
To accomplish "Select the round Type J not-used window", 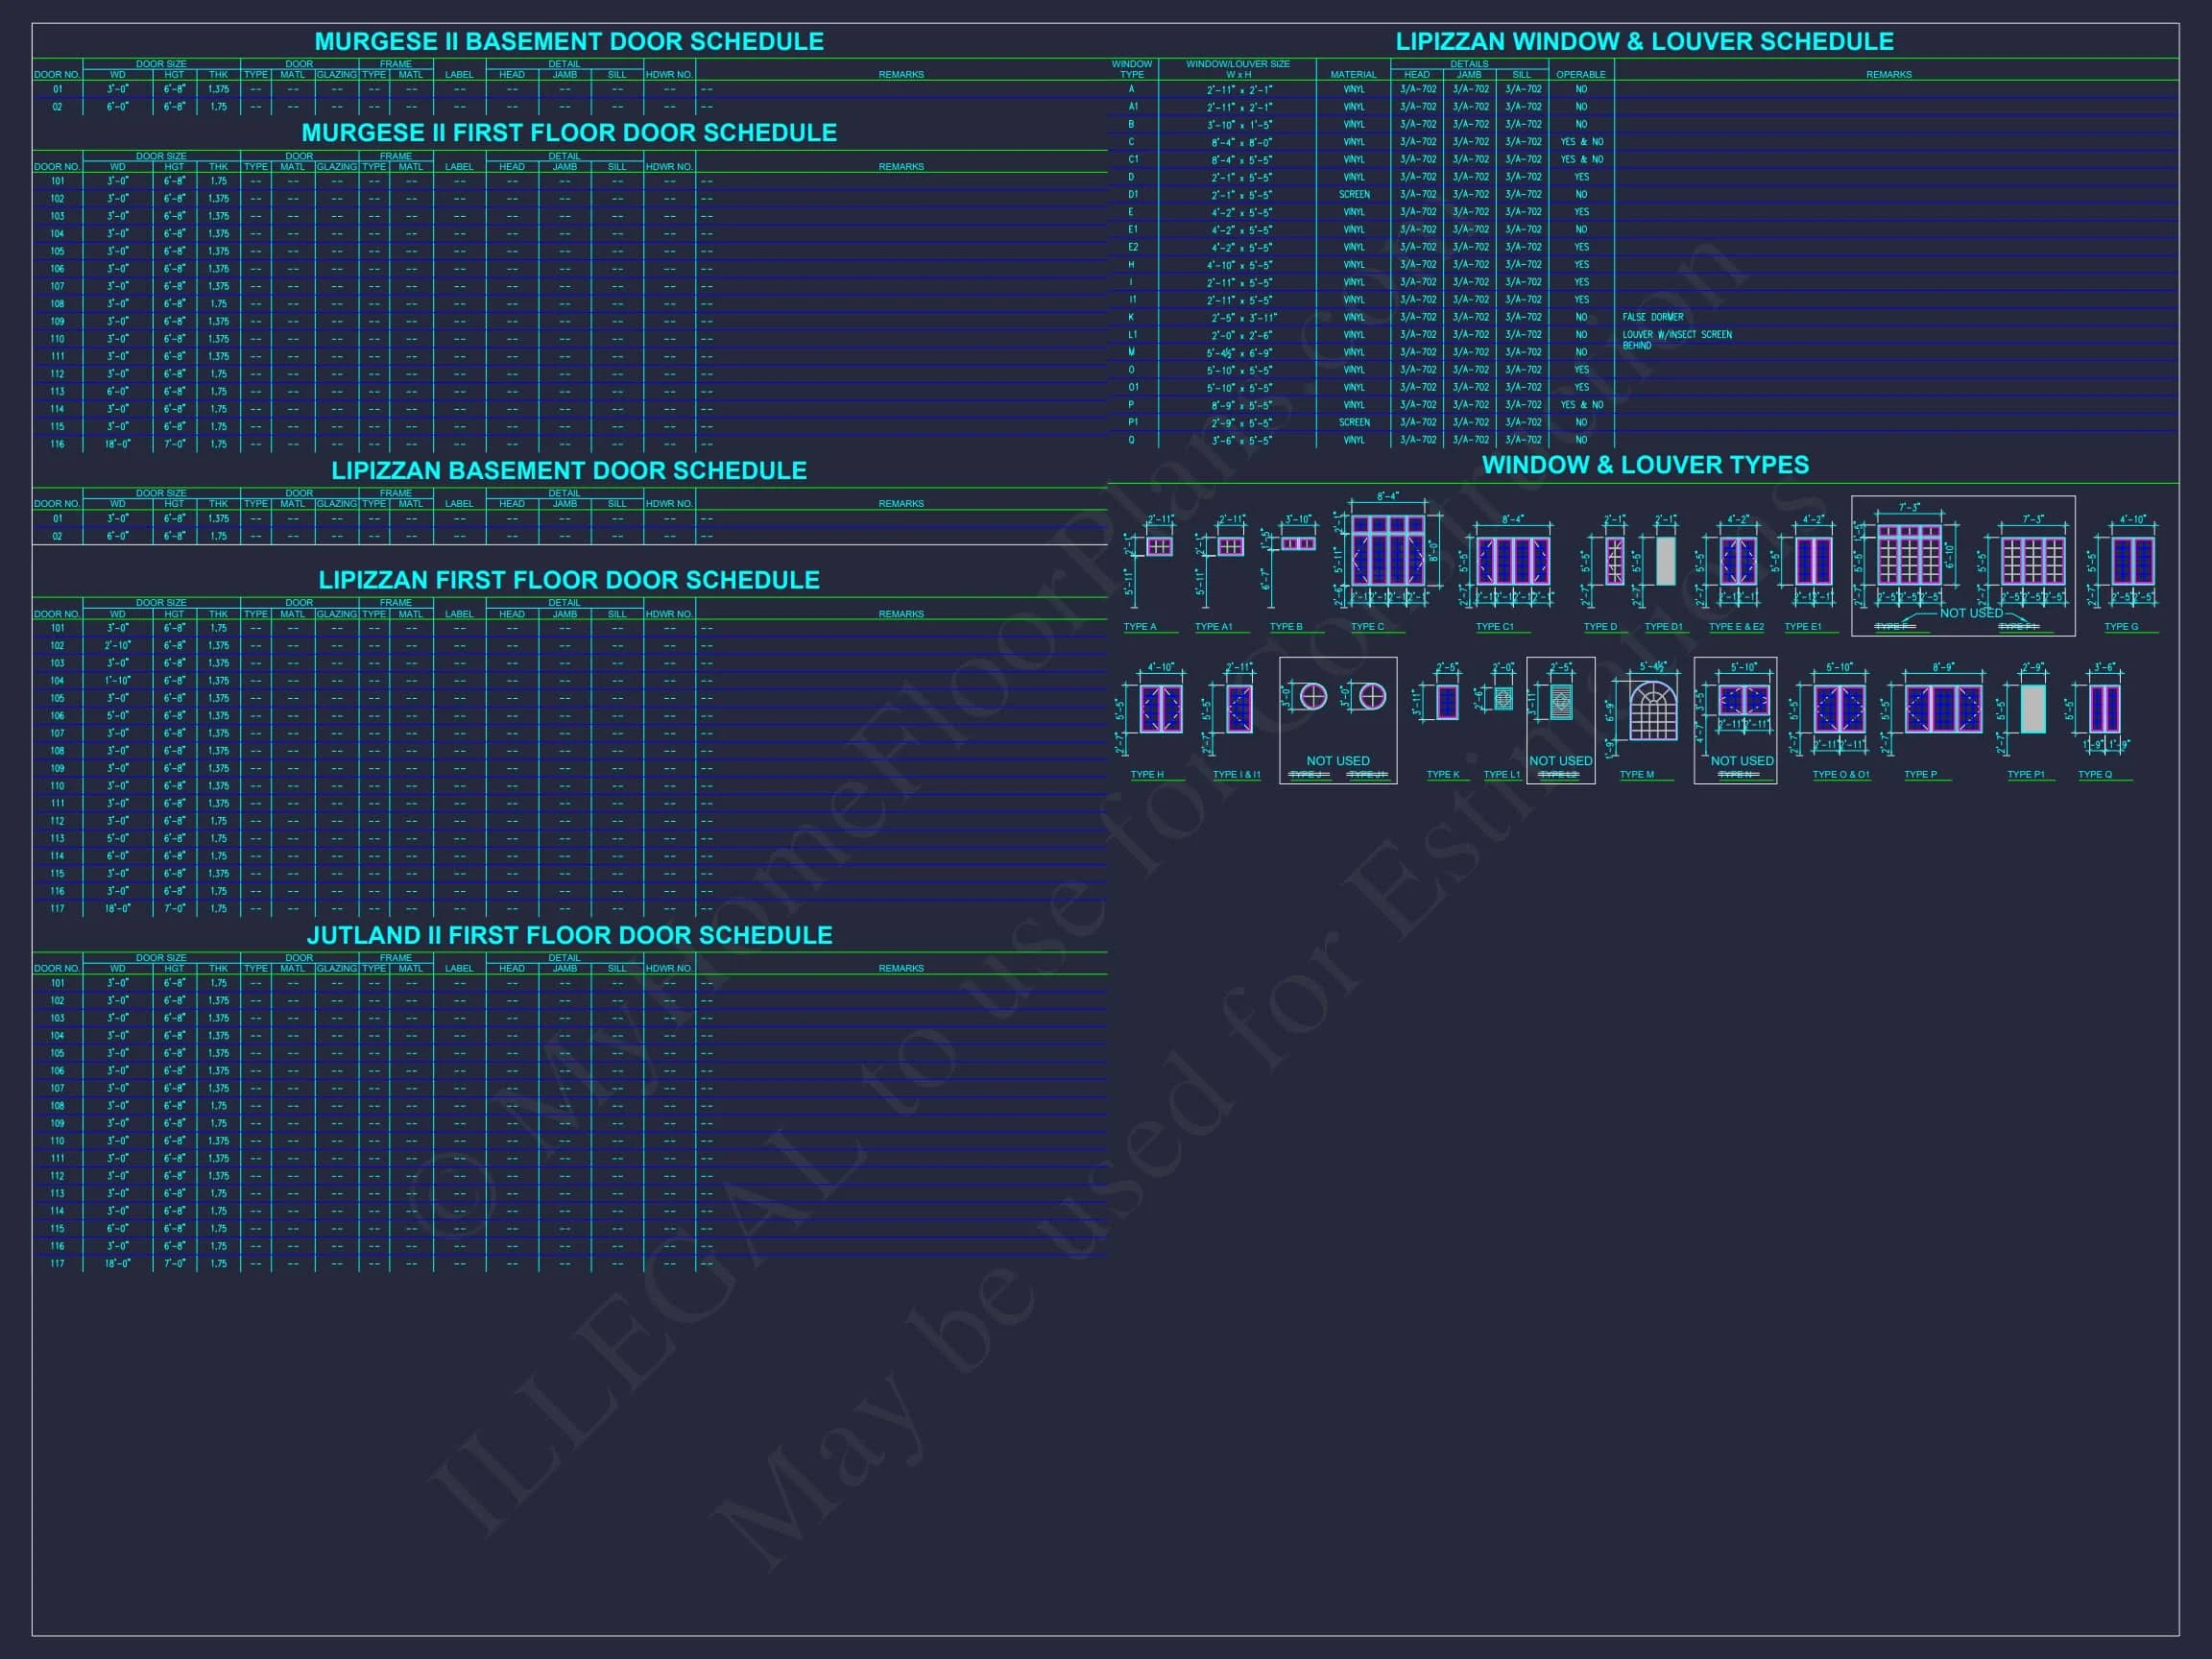I will pyautogui.click(x=1313, y=696).
